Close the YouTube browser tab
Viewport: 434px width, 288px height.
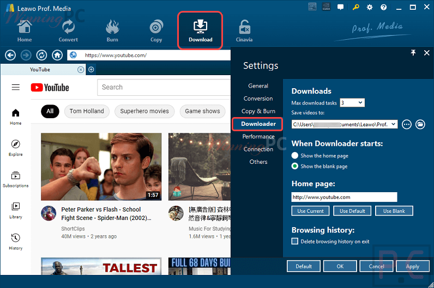(81, 70)
